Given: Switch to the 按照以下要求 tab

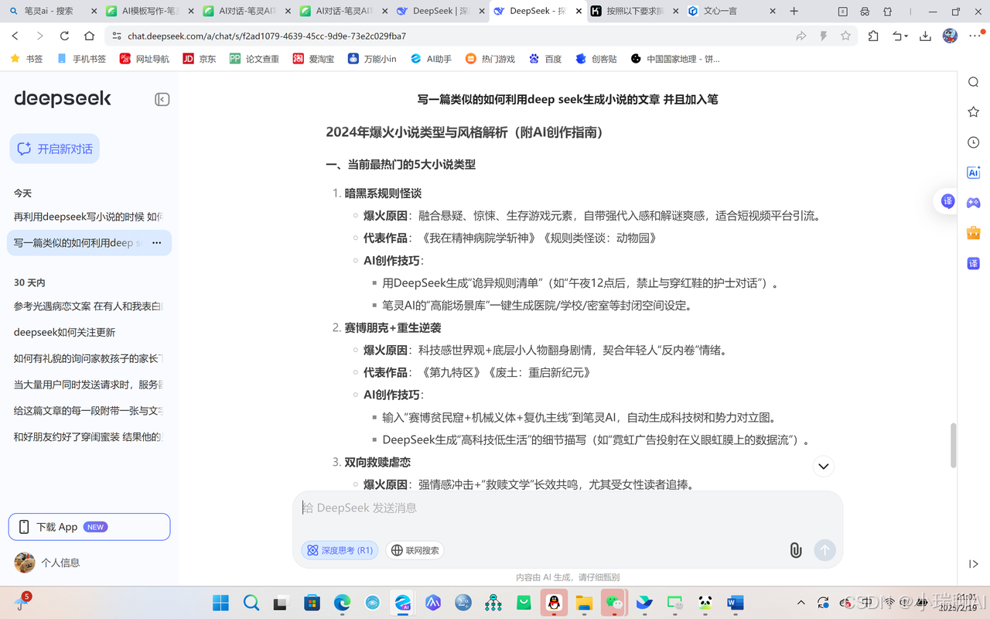Looking at the screenshot, I should 636,12.
